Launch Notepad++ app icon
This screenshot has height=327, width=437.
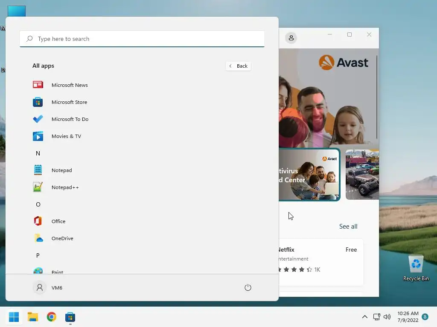[38, 187]
